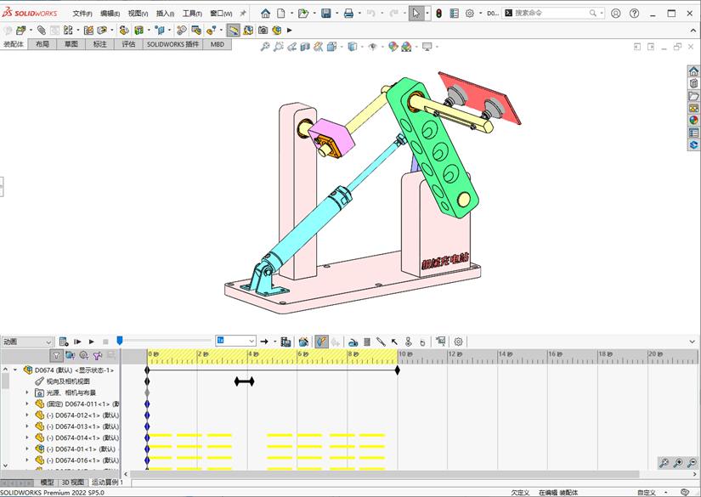Click the Gravity icon in motion toolbar
The image size is (701, 497).
click(422, 342)
